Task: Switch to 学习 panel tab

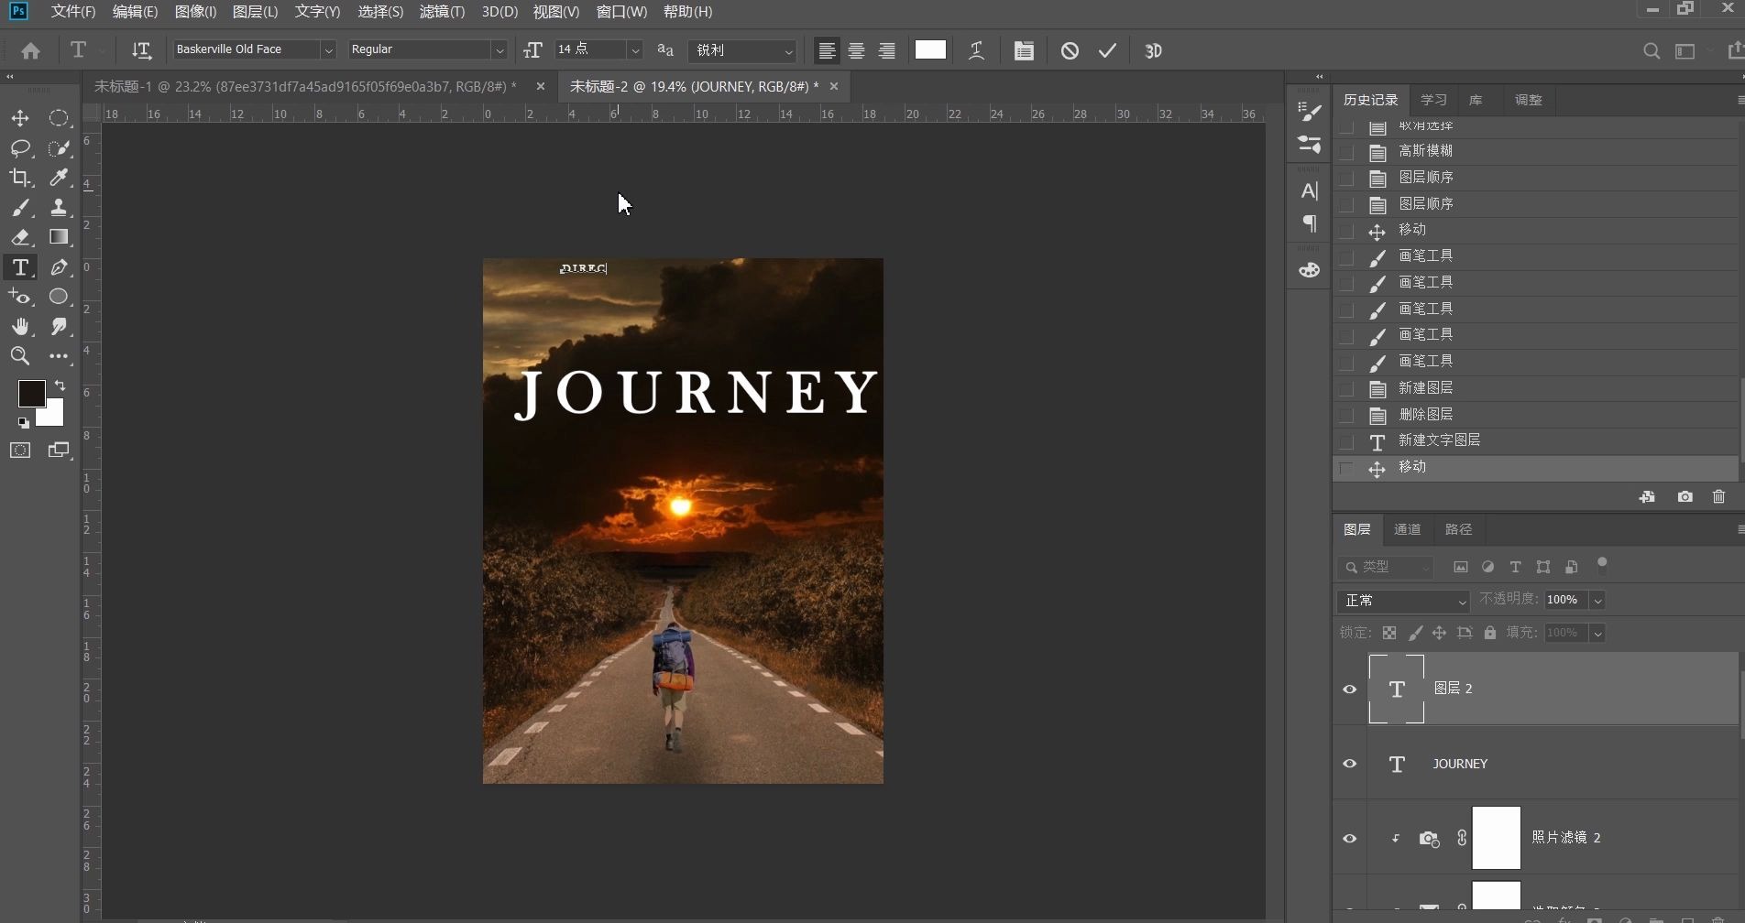Action: coord(1433,100)
